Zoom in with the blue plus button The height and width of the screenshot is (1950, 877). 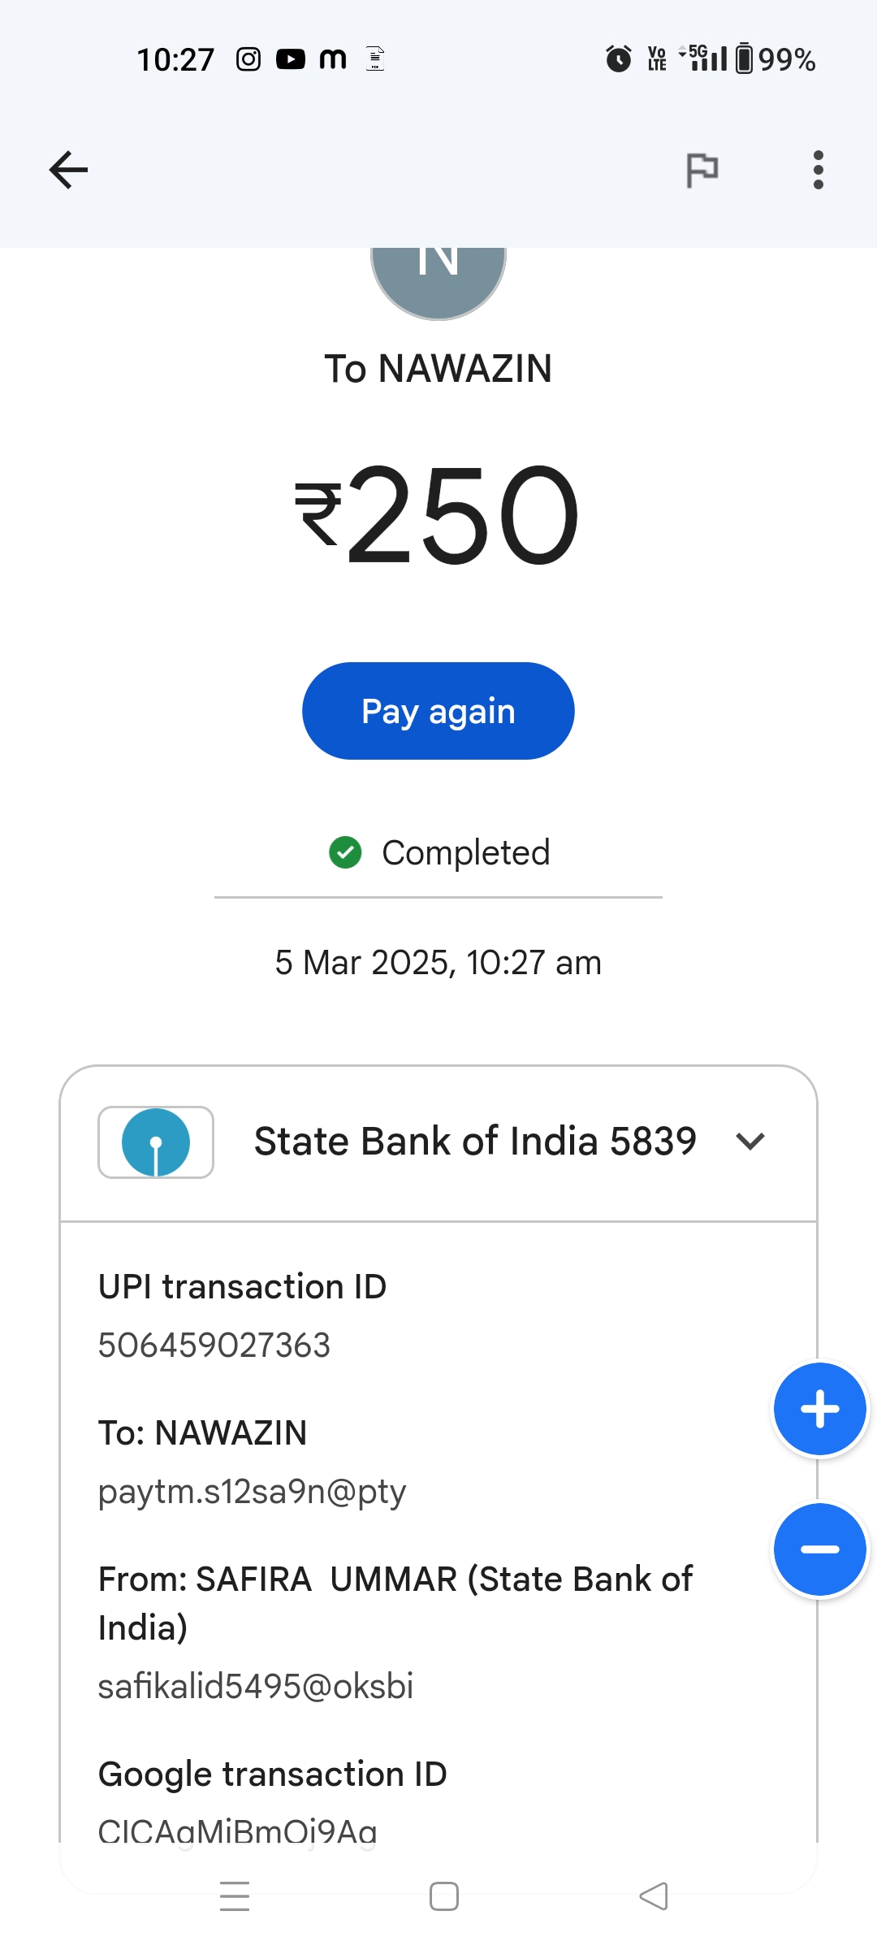point(819,1409)
